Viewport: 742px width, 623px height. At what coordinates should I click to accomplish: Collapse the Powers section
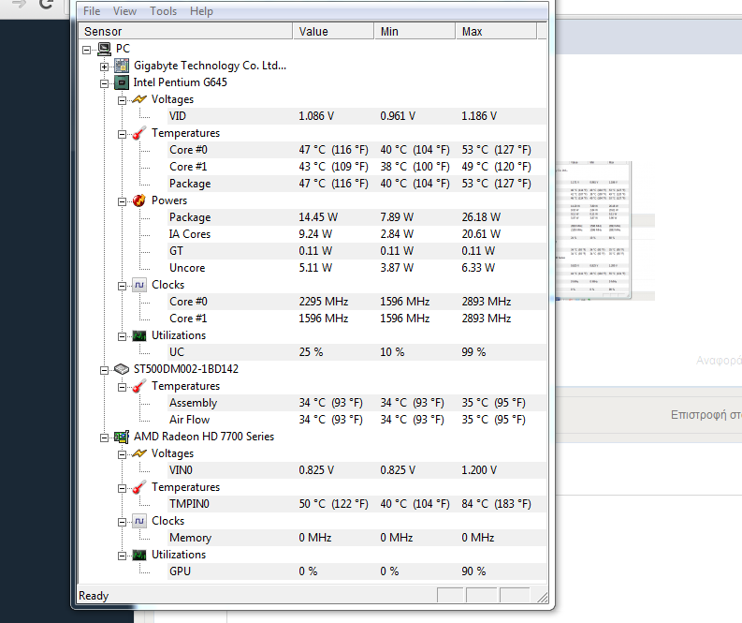click(122, 201)
